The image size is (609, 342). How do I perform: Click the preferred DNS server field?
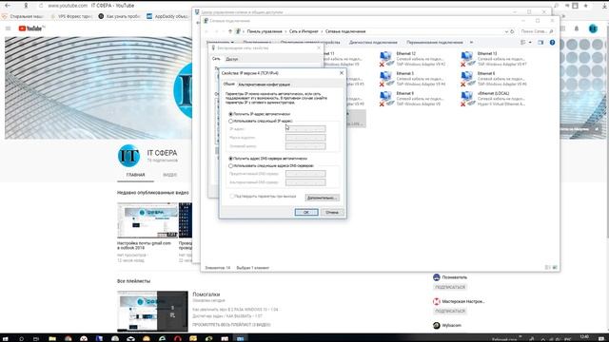pyautogui.click(x=305, y=173)
